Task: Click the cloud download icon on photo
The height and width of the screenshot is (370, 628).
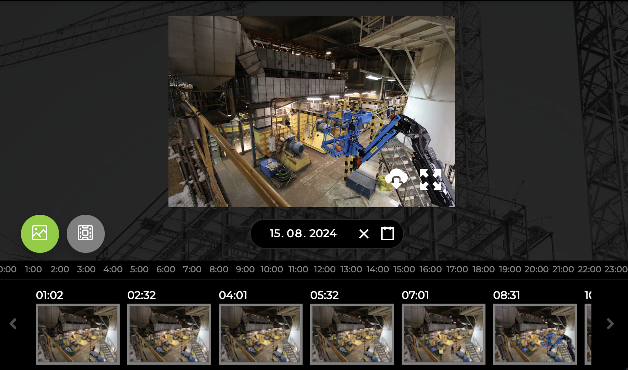Action: coord(396,179)
